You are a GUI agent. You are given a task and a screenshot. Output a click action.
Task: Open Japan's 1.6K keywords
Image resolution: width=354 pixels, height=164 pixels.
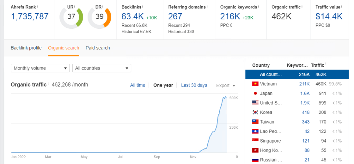click(x=305, y=93)
